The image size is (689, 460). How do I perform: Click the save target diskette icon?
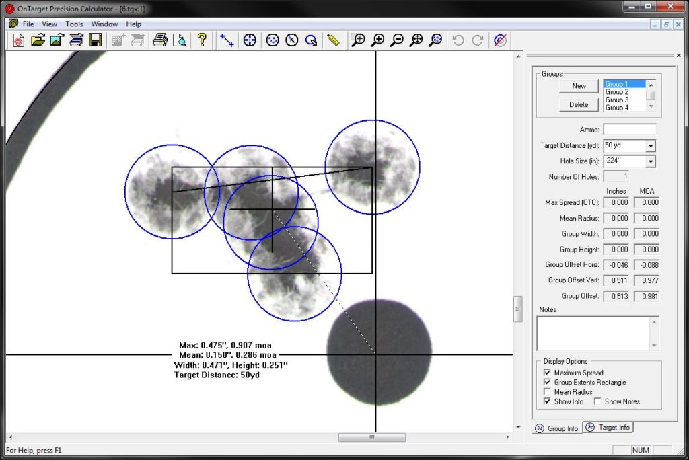[x=96, y=40]
